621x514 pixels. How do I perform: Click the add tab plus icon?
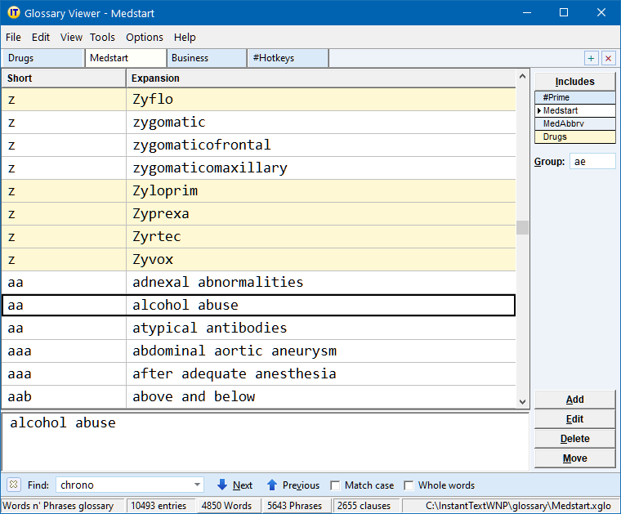tap(591, 58)
